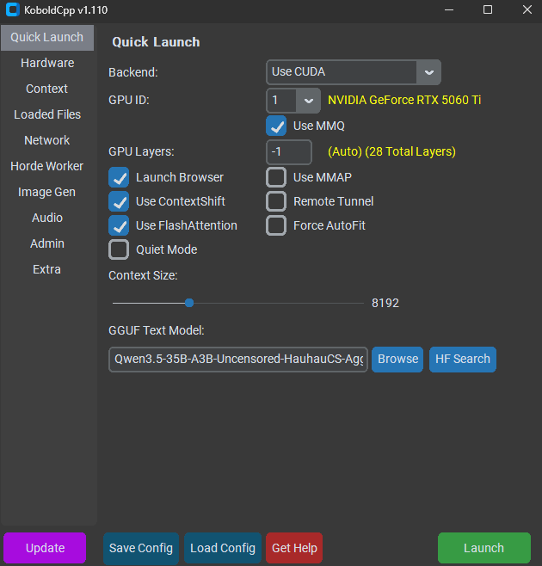Open the Hardware tab
This screenshot has width=542, height=566.
tap(47, 63)
